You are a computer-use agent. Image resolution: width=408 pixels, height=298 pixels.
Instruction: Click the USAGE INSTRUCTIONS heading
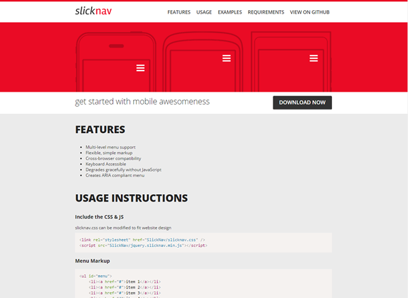tap(131, 198)
